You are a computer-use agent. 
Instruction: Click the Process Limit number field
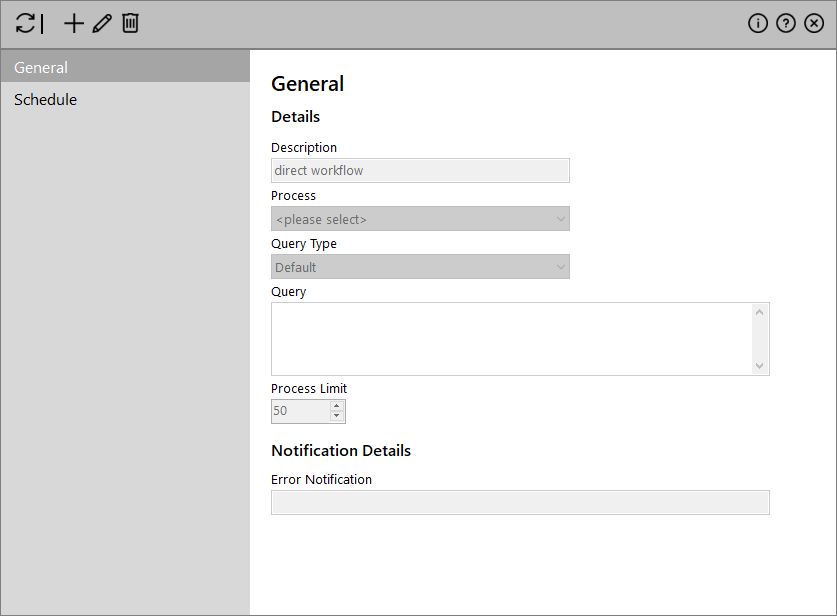(300, 411)
